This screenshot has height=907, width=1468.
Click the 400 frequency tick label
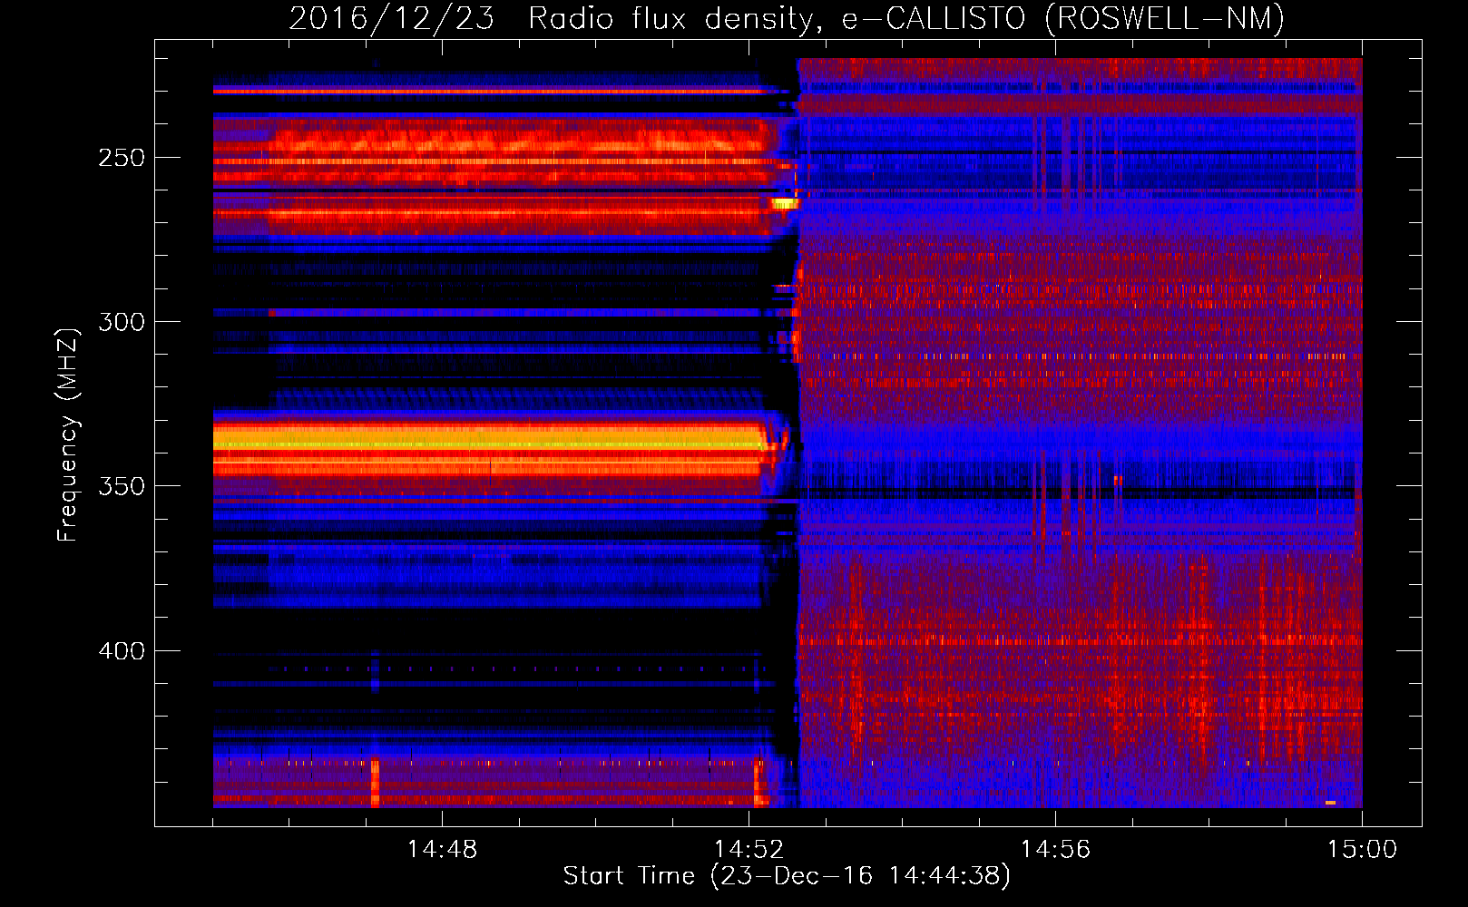122,651
